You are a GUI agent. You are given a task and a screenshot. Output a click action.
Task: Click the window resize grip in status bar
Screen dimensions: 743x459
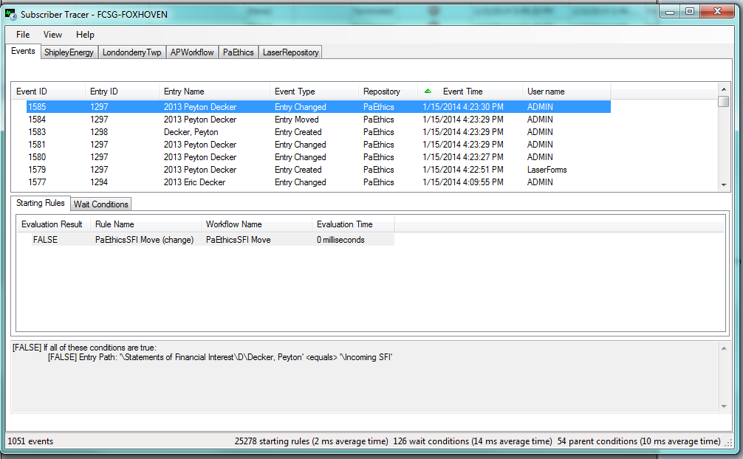(728, 441)
